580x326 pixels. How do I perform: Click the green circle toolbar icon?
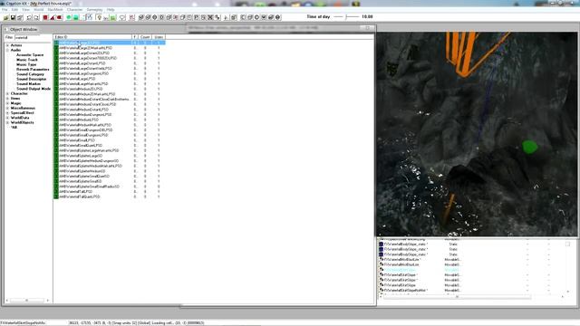tap(69, 17)
